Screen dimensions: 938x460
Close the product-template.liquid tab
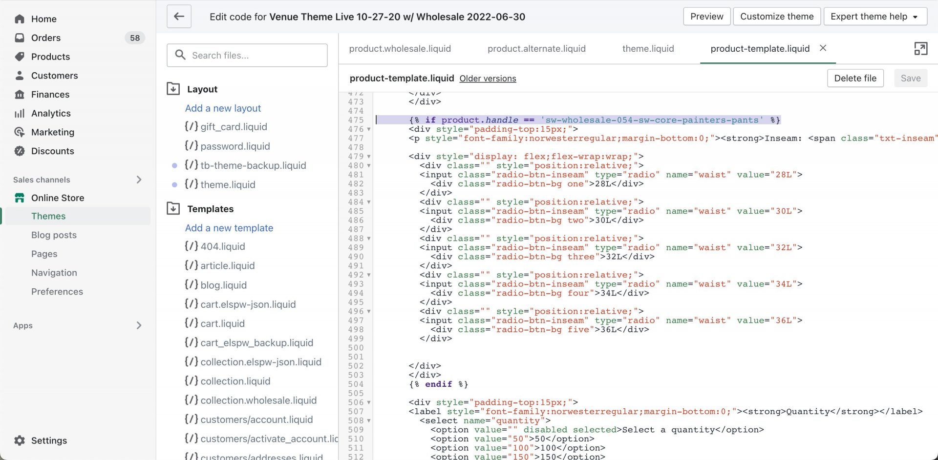pos(823,48)
